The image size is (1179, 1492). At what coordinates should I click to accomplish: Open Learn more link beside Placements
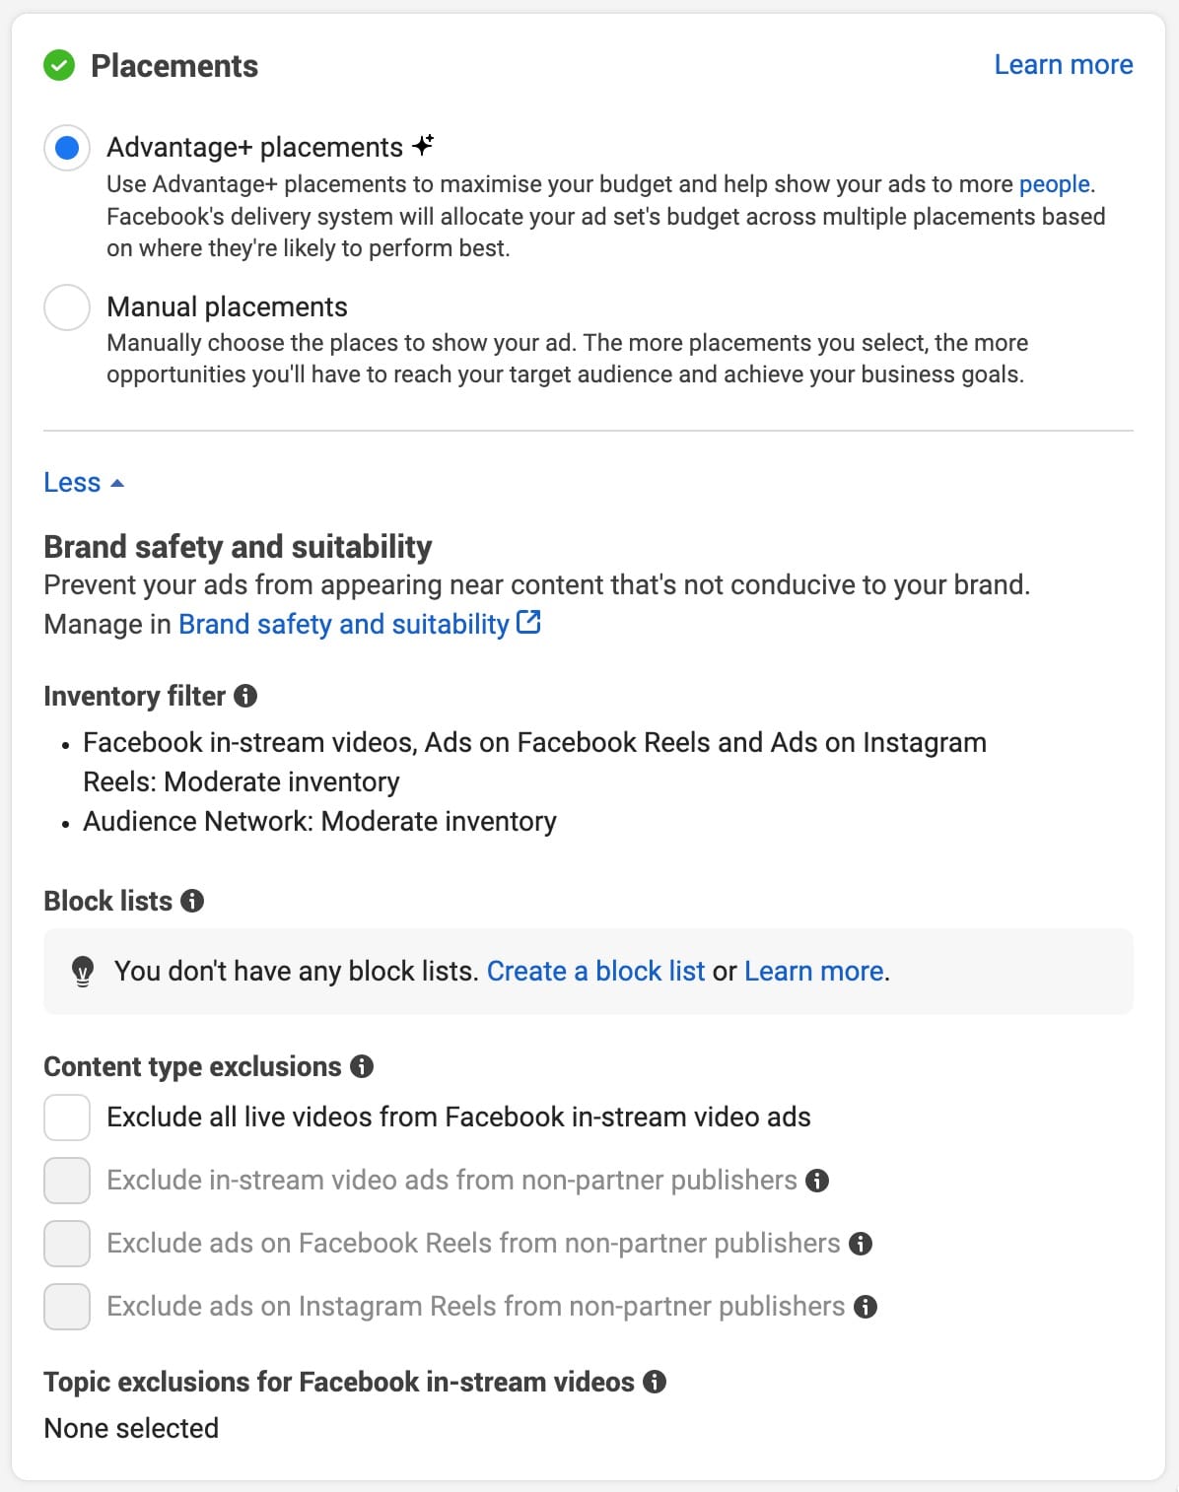1064,65
